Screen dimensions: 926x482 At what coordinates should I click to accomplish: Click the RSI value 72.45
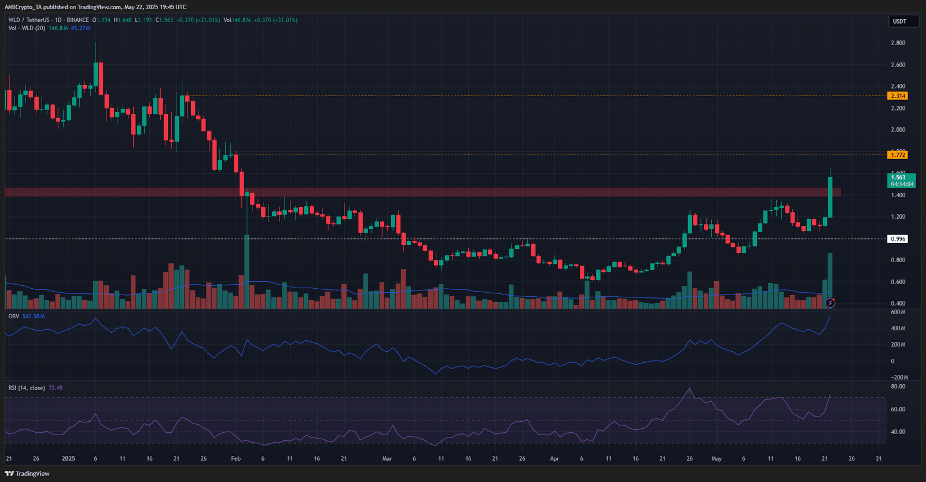[x=56, y=388]
